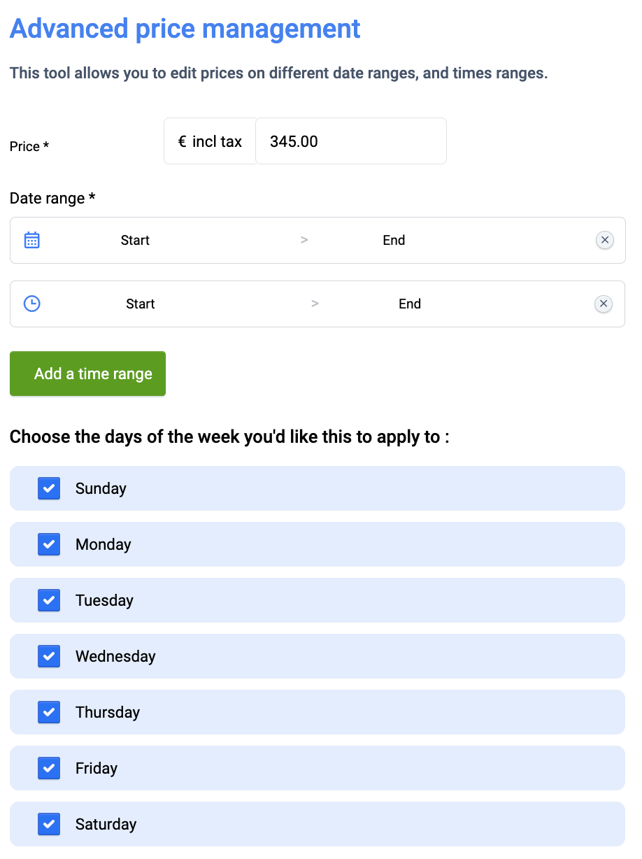Viewport: 642px width, 859px height.
Task: Toggle the Wednesday checkbox
Action: click(49, 656)
